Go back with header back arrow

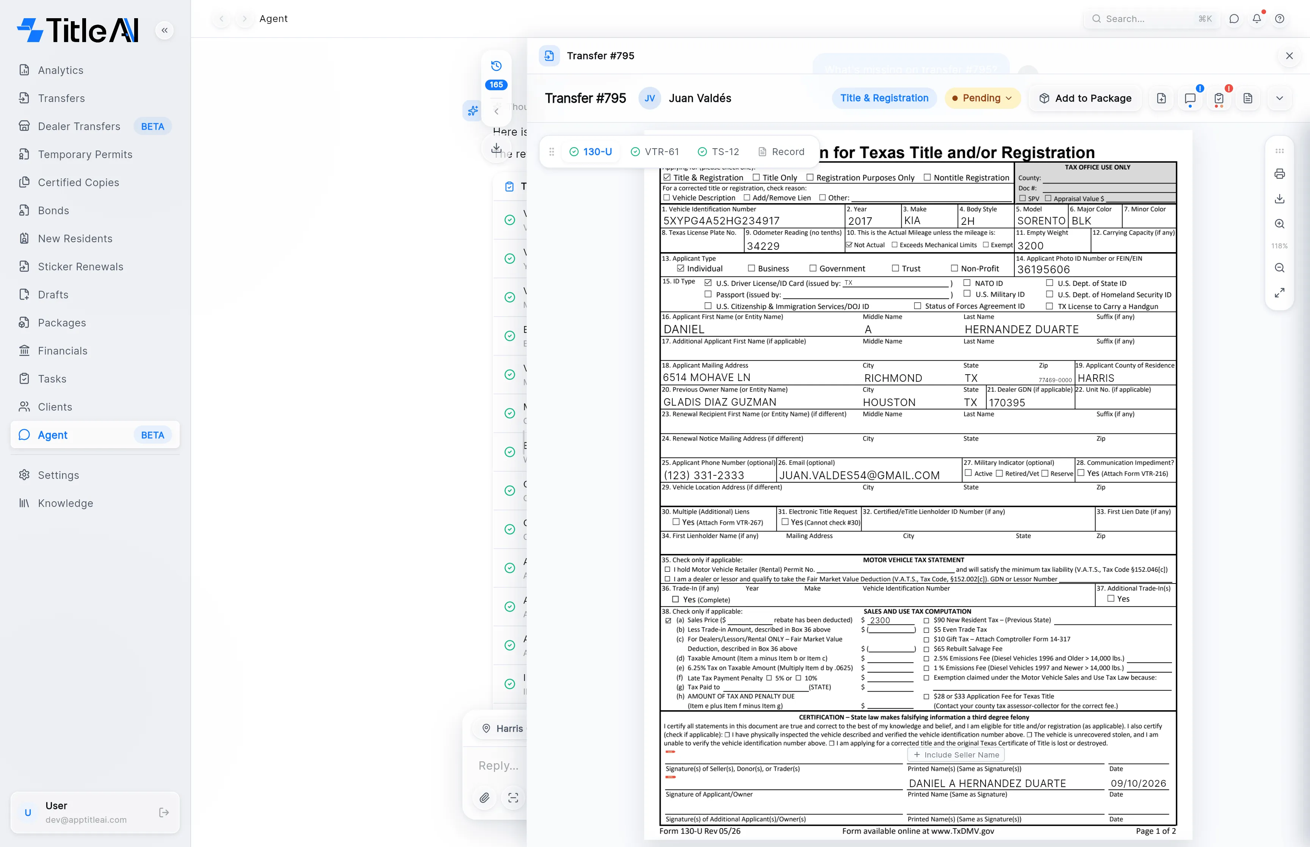pos(221,19)
